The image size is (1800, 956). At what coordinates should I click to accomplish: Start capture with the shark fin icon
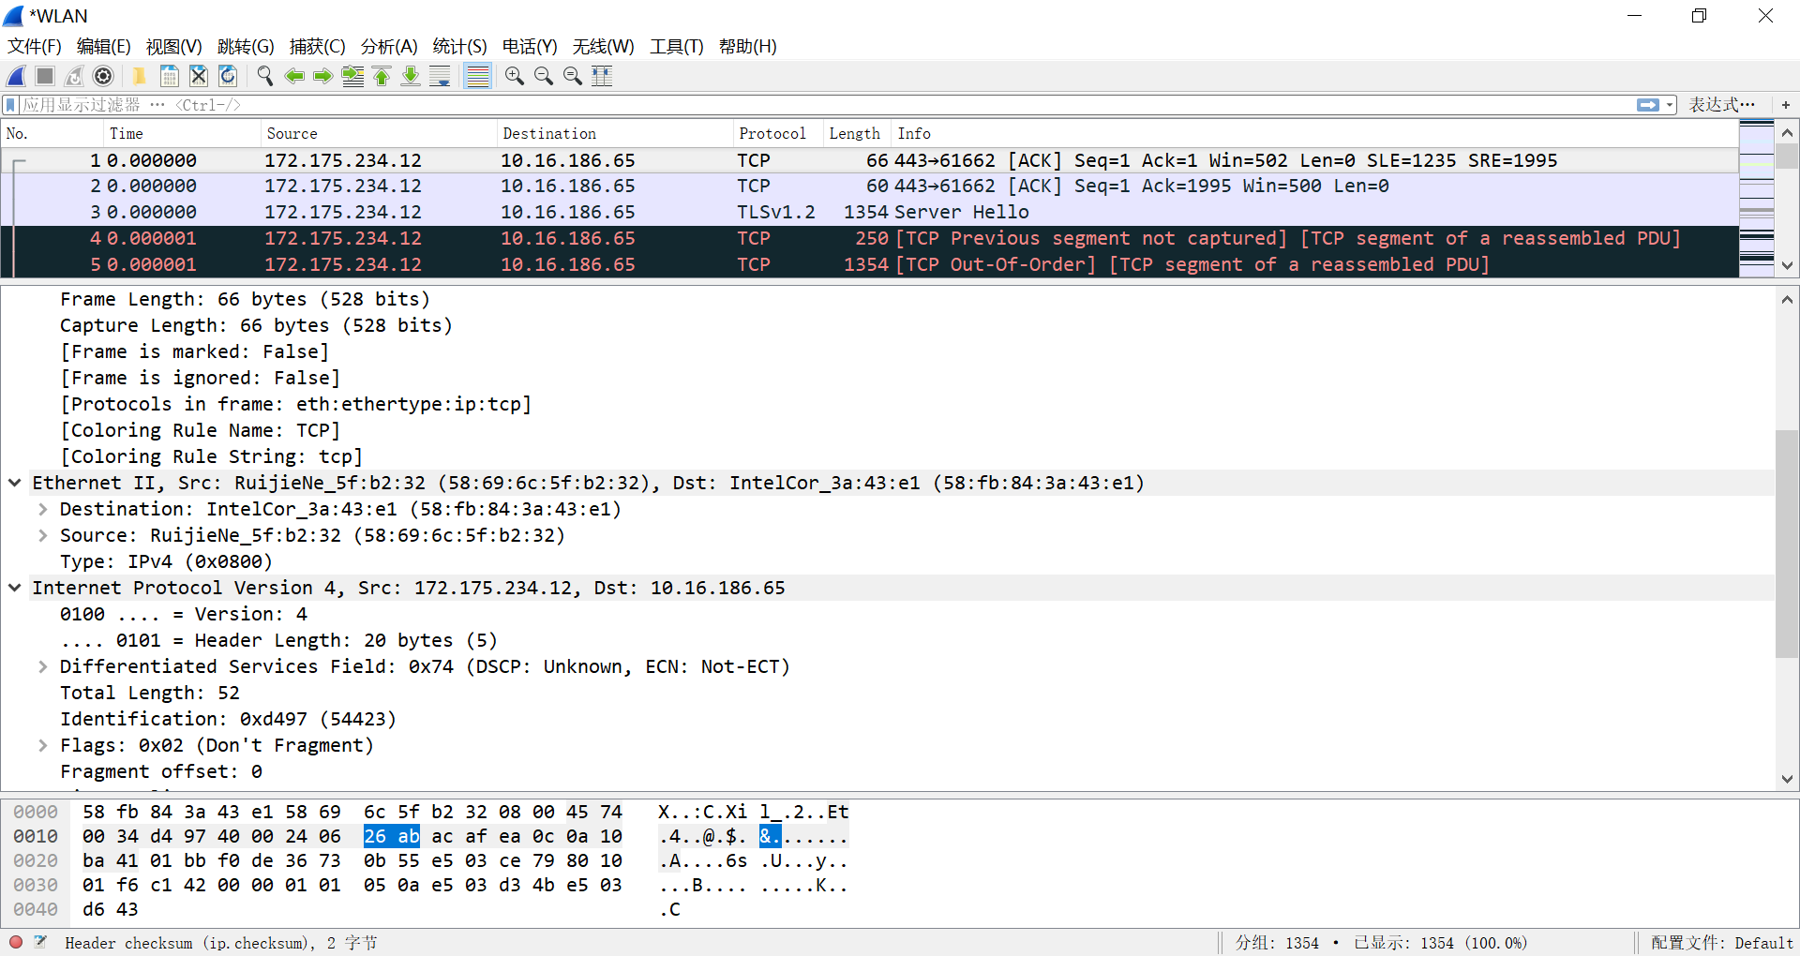16,76
